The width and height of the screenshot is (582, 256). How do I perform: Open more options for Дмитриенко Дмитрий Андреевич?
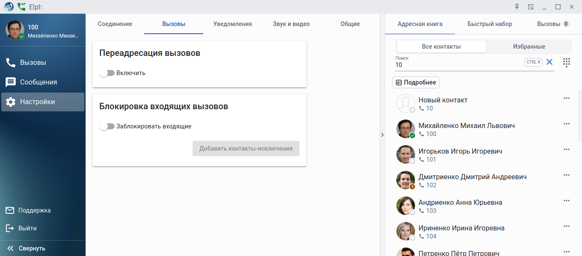567,175
